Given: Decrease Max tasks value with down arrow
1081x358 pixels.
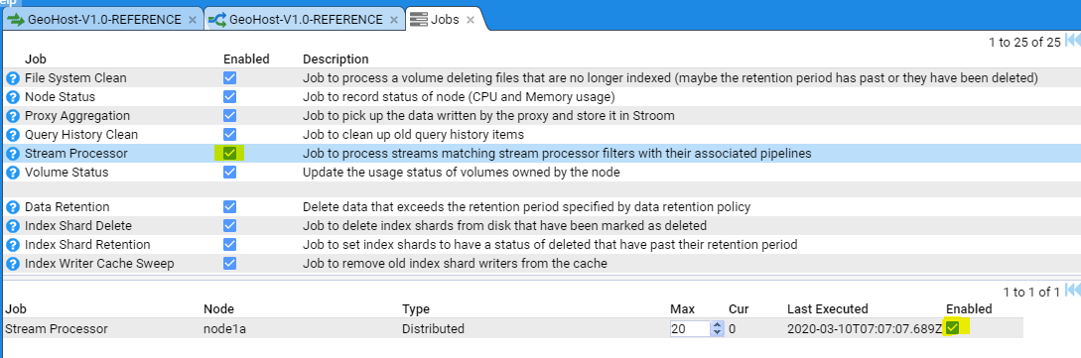Looking at the screenshot, I should coord(718,332).
